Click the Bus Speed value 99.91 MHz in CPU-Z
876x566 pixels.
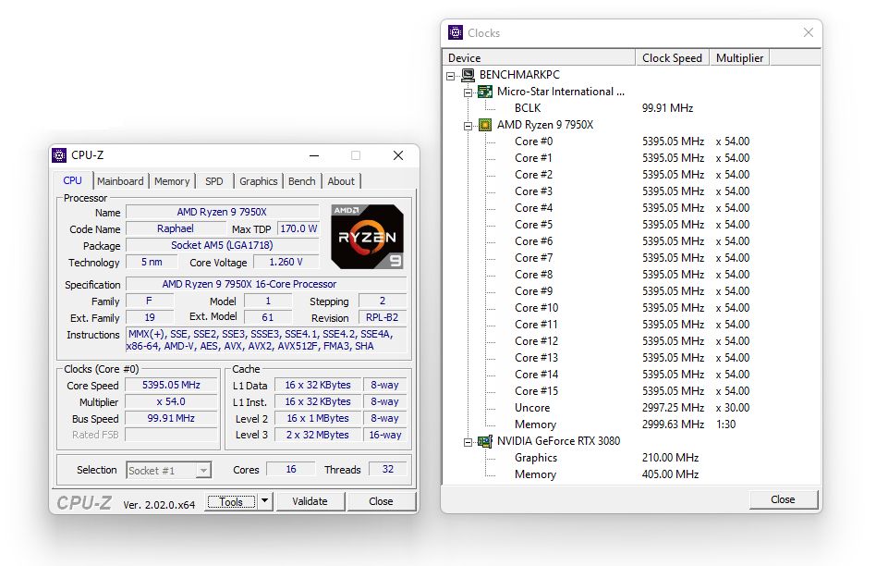[171, 418]
